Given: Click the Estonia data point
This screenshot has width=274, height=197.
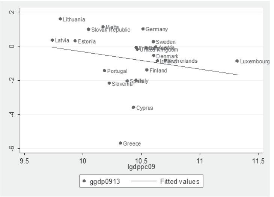Looking at the screenshot, I should [x=75, y=41].
